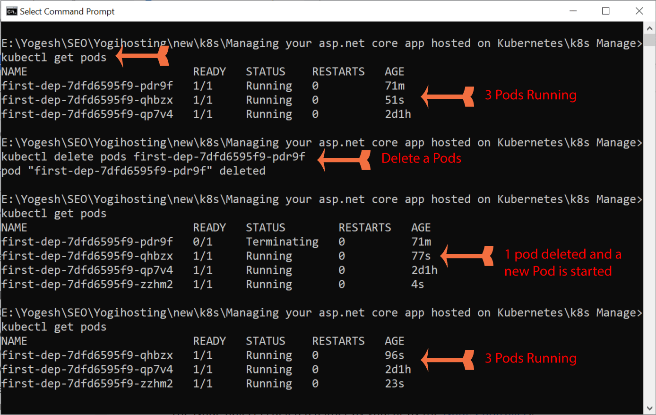
Task: Click the new Pod is started annotation
Action: click(559, 271)
